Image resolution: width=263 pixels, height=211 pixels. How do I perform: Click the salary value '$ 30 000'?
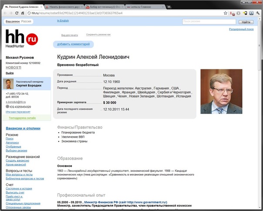[110, 102]
